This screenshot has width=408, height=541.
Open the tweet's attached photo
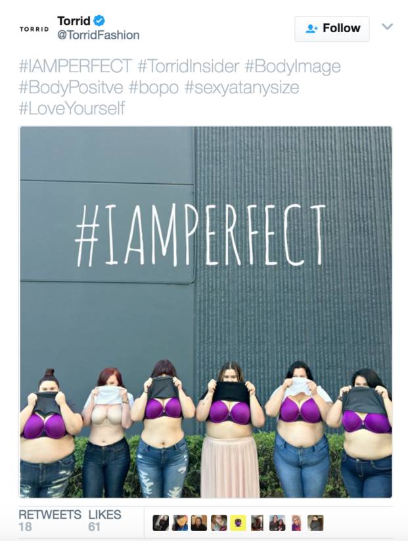[x=206, y=312]
